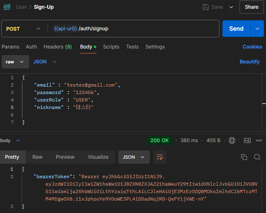The image size is (266, 213).
Task: Click the request body editor scrollbar
Action: pyautogui.click(x=264, y=102)
